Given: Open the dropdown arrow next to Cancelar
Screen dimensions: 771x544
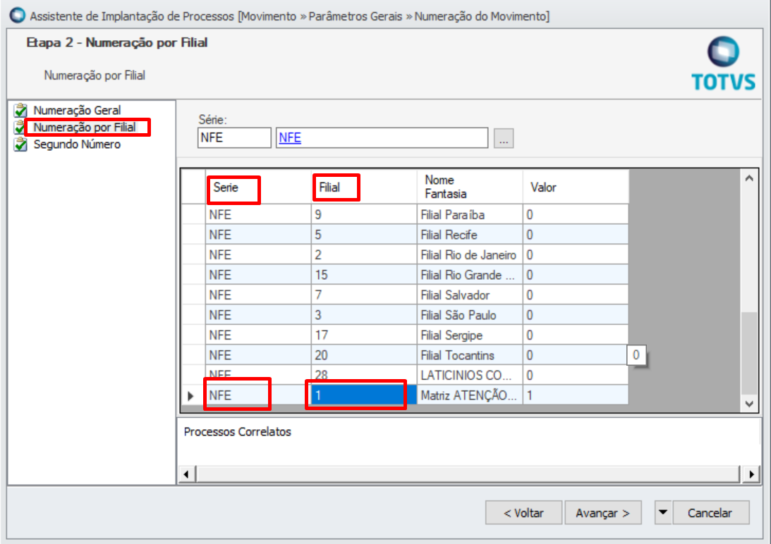Looking at the screenshot, I should [x=663, y=512].
